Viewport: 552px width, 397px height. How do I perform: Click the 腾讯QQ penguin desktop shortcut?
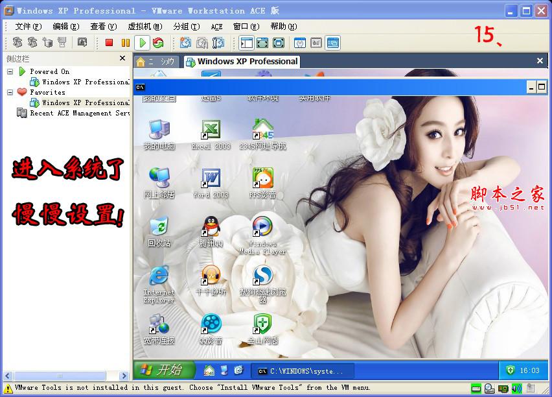pyautogui.click(x=211, y=232)
